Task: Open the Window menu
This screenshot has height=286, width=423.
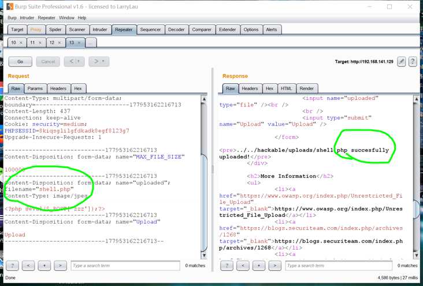Action: [x=66, y=18]
